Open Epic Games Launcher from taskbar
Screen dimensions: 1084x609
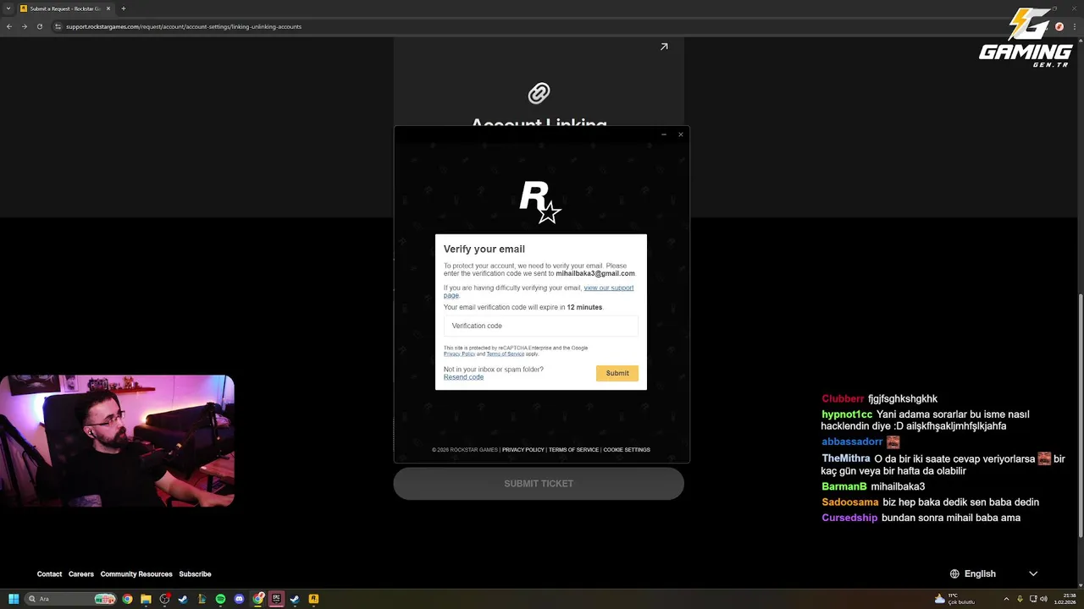coord(276,599)
